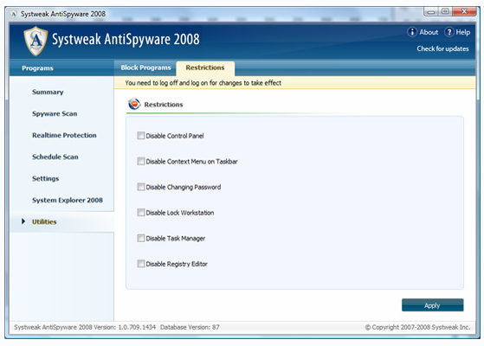
Task: Open Realtime Protection page
Action: tap(64, 135)
